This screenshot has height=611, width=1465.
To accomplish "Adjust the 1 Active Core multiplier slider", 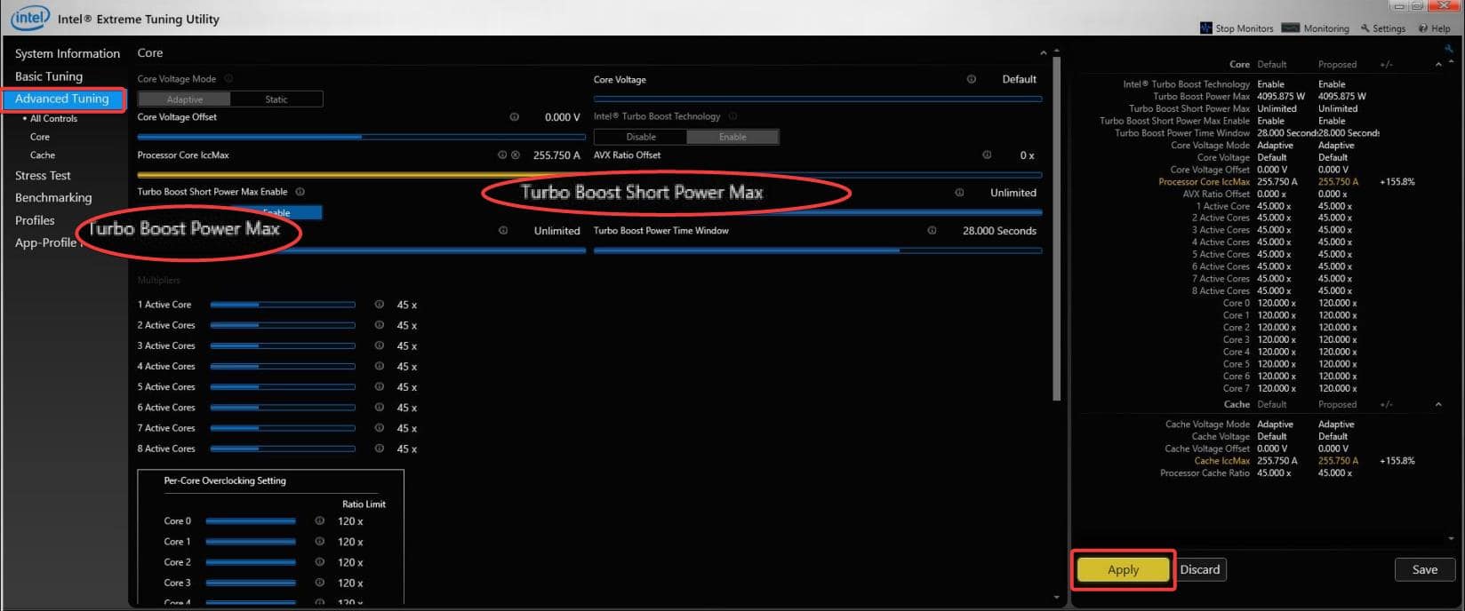I will pyautogui.click(x=283, y=305).
